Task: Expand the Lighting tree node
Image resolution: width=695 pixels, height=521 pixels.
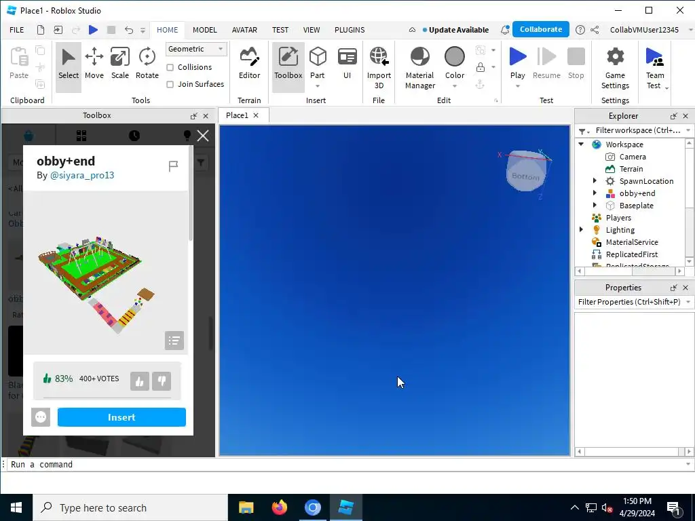Action: click(581, 229)
